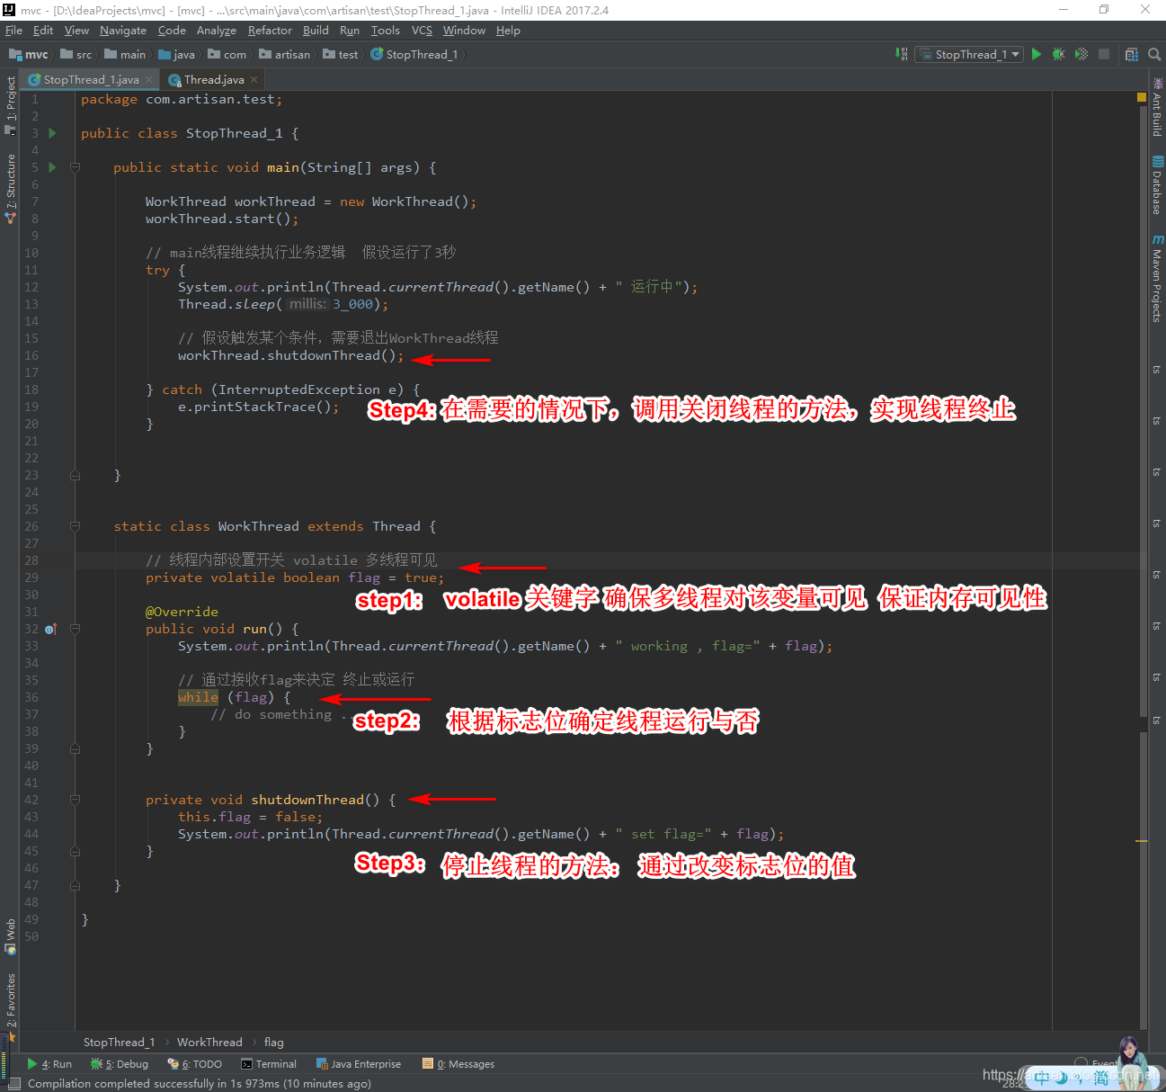Screen dimensions: 1166x1092
Task: Collapse the WorkThread class fold region
Action: pyautogui.click(x=75, y=526)
